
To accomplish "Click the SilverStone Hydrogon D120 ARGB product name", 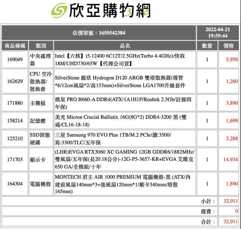I will click(120, 81).
